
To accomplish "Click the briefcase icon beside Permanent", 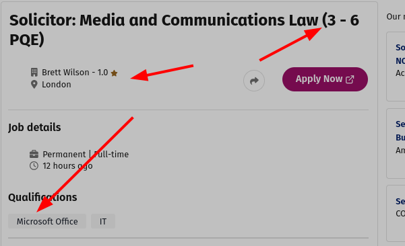I will 34,155.
